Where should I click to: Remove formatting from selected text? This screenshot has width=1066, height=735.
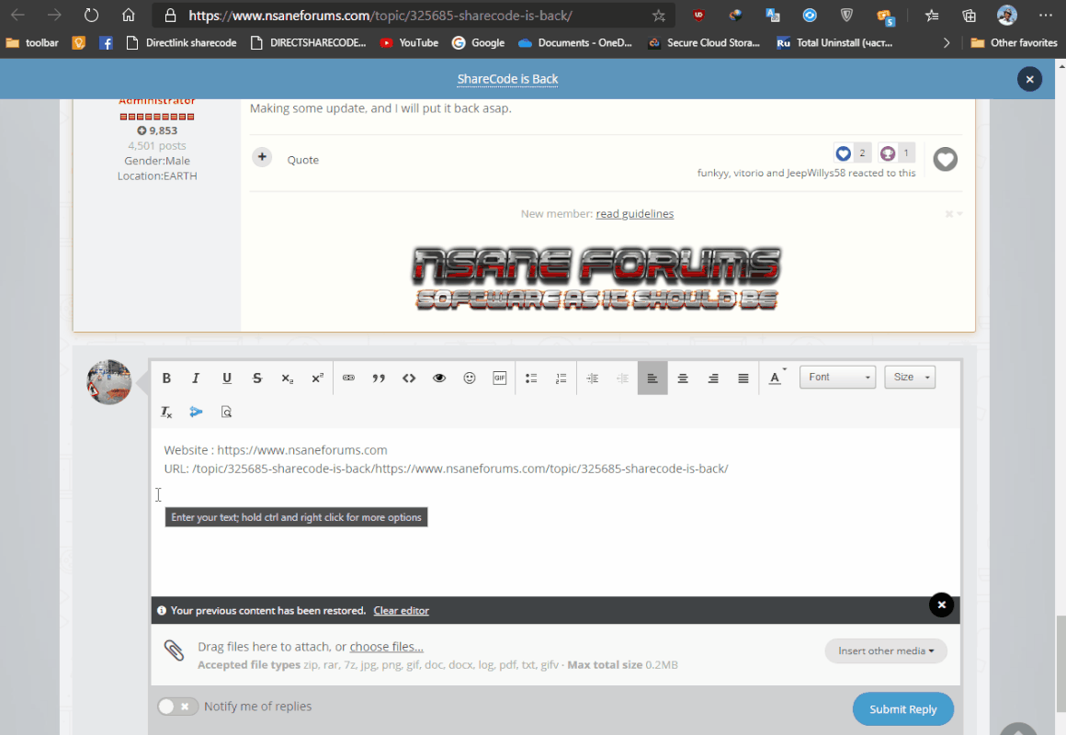pos(166,412)
